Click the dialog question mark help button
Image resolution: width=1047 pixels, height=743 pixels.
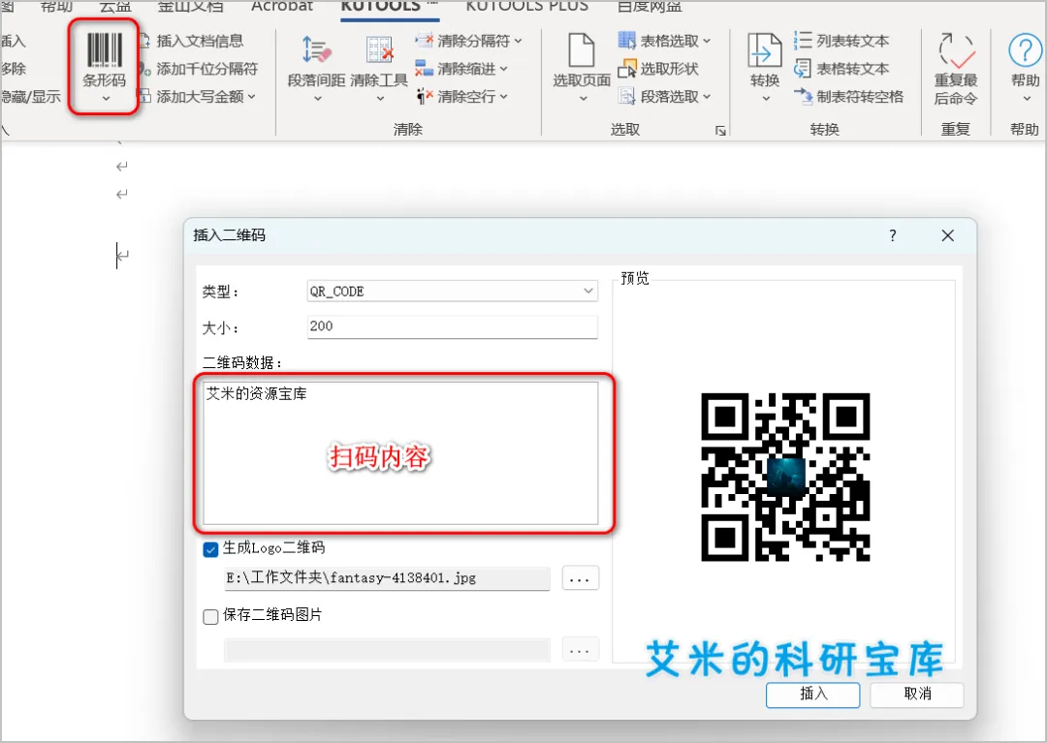click(893, 235)
